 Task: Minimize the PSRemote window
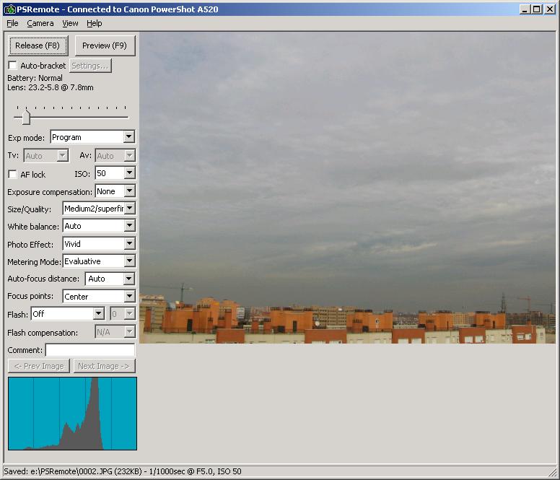click(x=525, y=9)
